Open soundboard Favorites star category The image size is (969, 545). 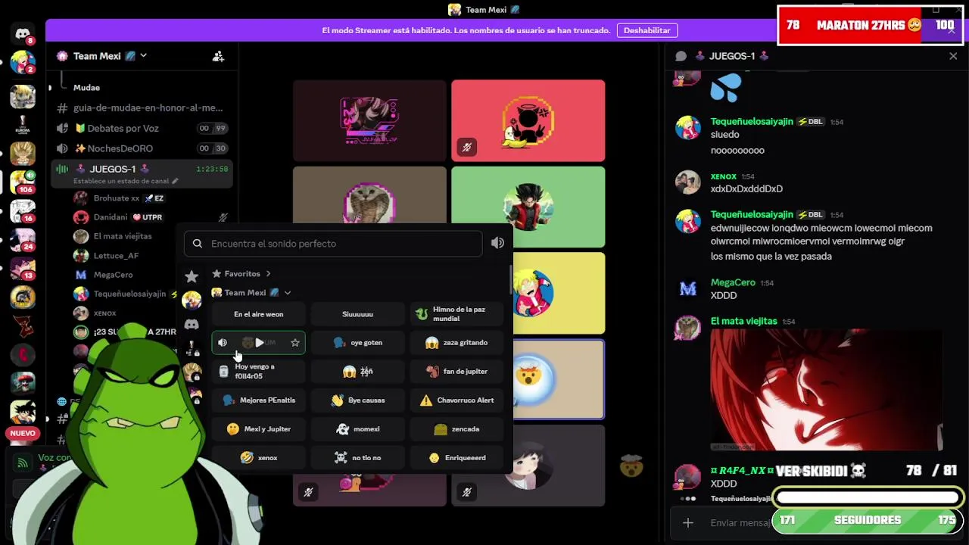tap(192, 276)
